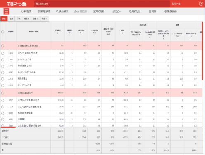Click the 栄養Pro cloud logo
This screenshot has width=205, height=155.
pyautogui.click(x=17, y=4)
